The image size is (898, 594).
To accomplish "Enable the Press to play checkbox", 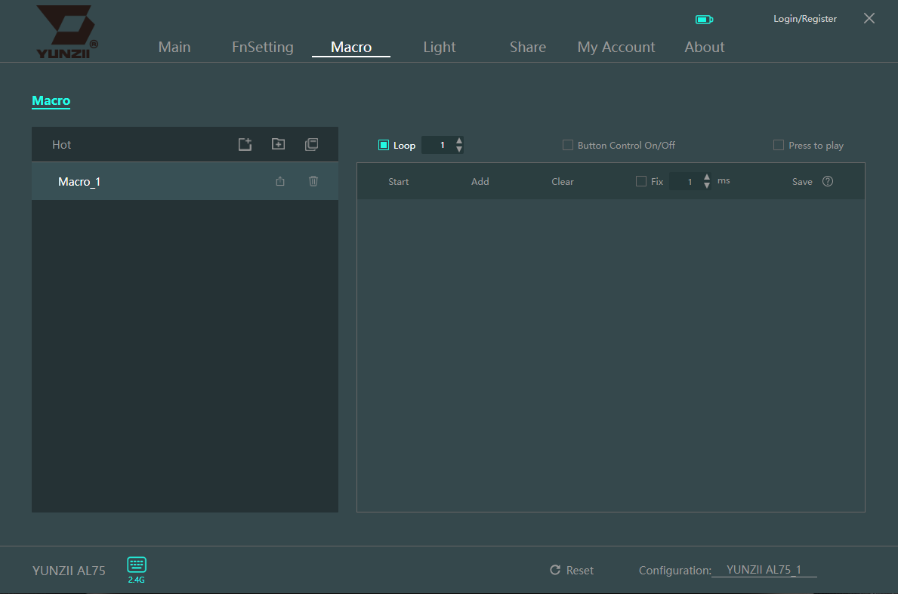I will [x=779, y=145].
